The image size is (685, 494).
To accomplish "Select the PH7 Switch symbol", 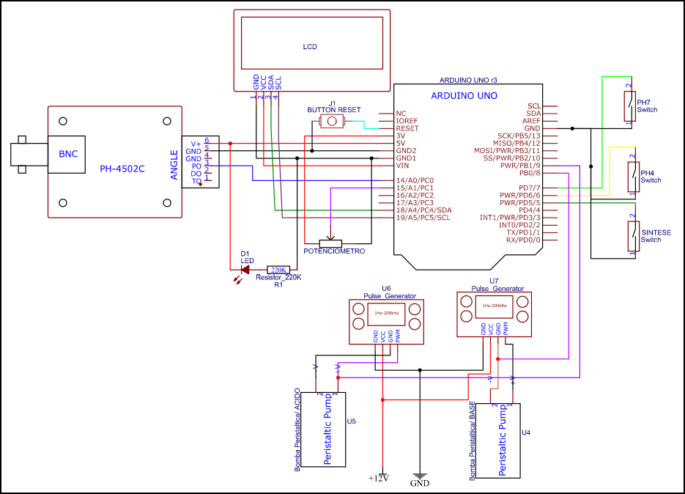I will (629, 106).
